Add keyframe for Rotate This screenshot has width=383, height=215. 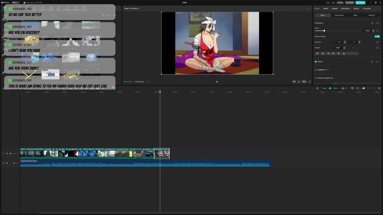377,48
